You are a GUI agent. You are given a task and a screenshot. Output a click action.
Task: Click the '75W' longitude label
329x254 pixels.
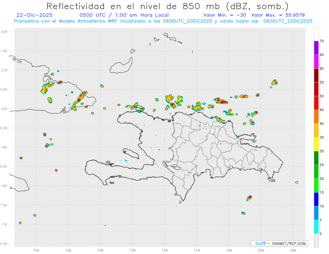coord(68,250)
